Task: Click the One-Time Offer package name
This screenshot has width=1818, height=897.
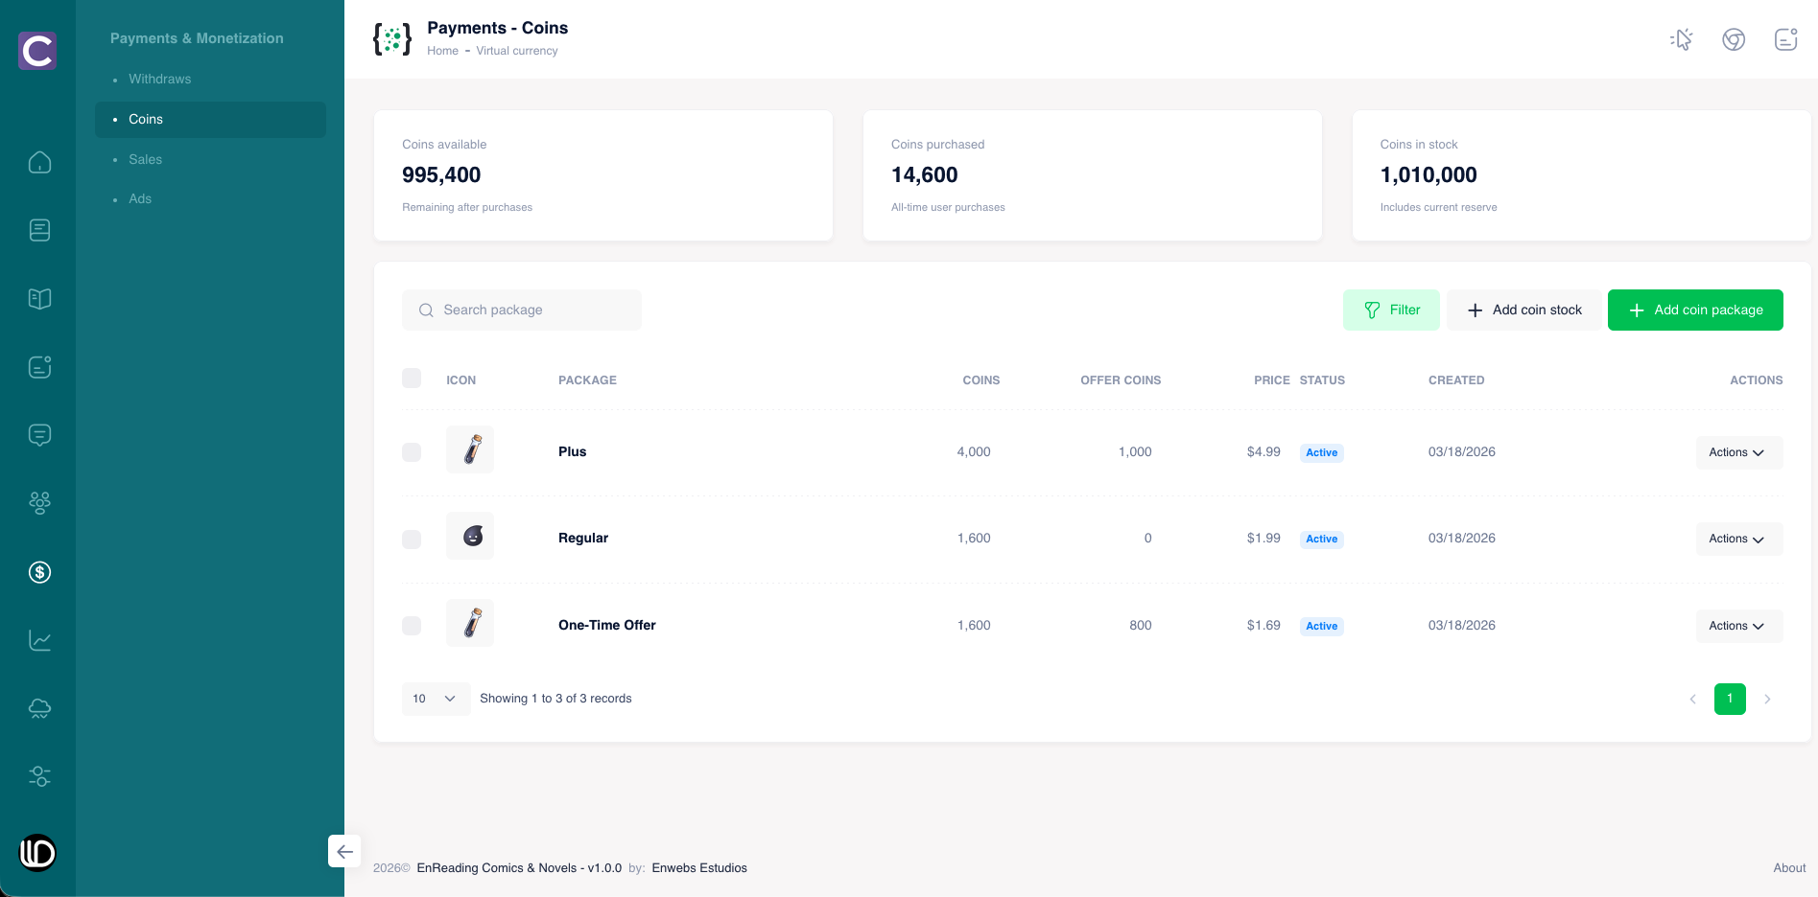Action: [x=607, y=625]
